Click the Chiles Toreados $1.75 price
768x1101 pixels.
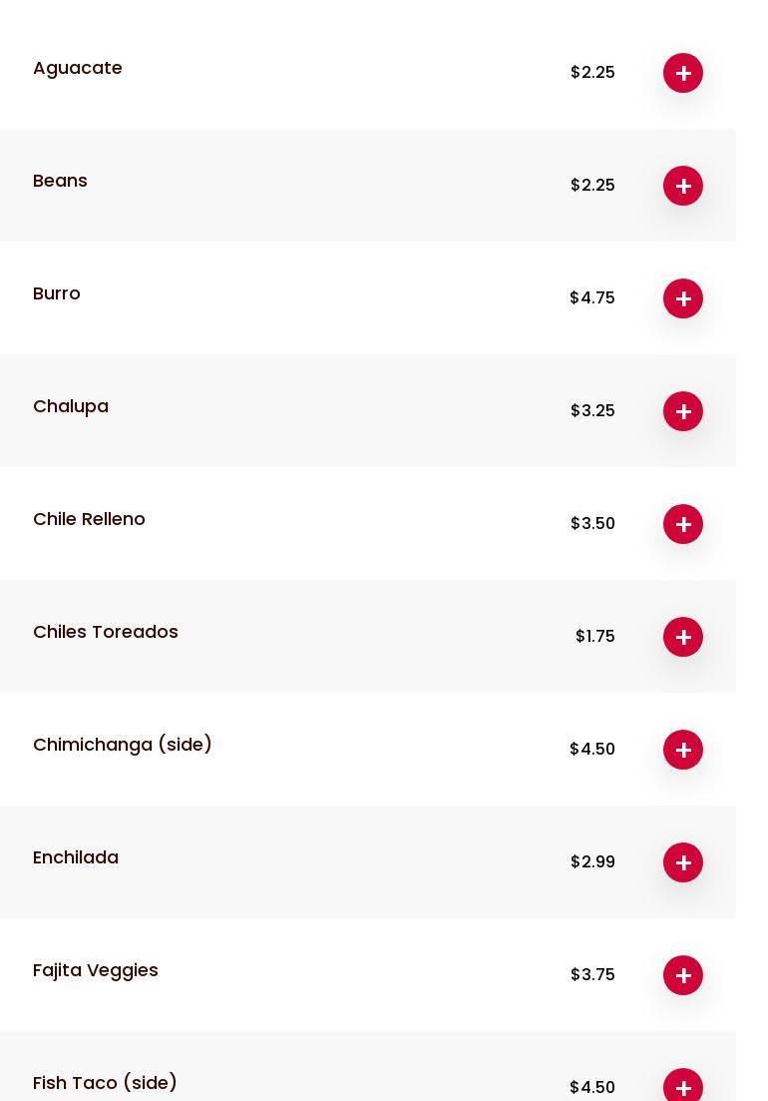(594, 636)
